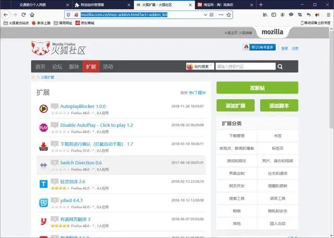Click the screenshot crop toolbar icon
The width and height of the screenshot is (334, 238).
coord(300,15)
